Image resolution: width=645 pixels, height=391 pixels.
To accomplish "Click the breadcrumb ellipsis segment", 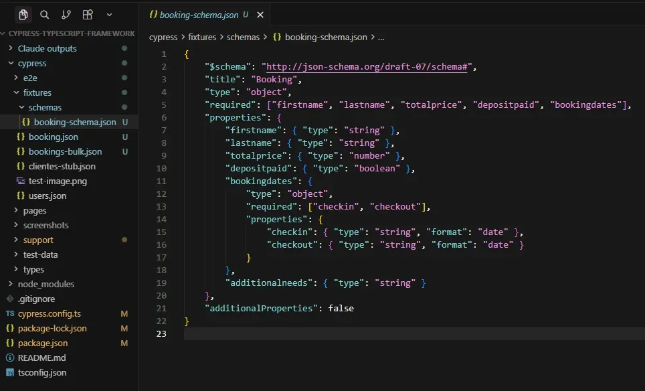I will pos(381,37).
